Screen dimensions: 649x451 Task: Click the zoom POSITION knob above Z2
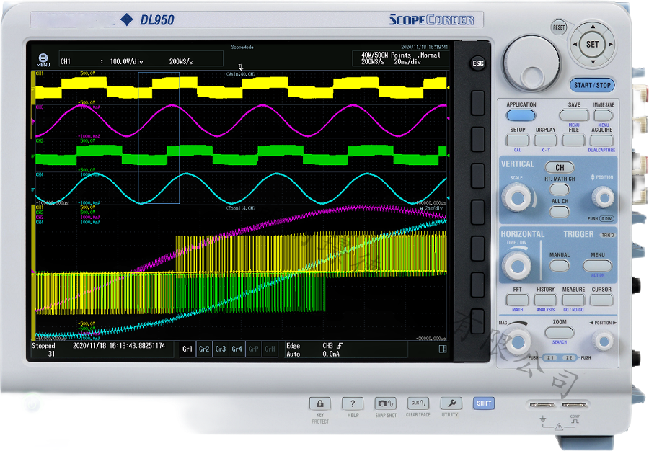point(603,341)
